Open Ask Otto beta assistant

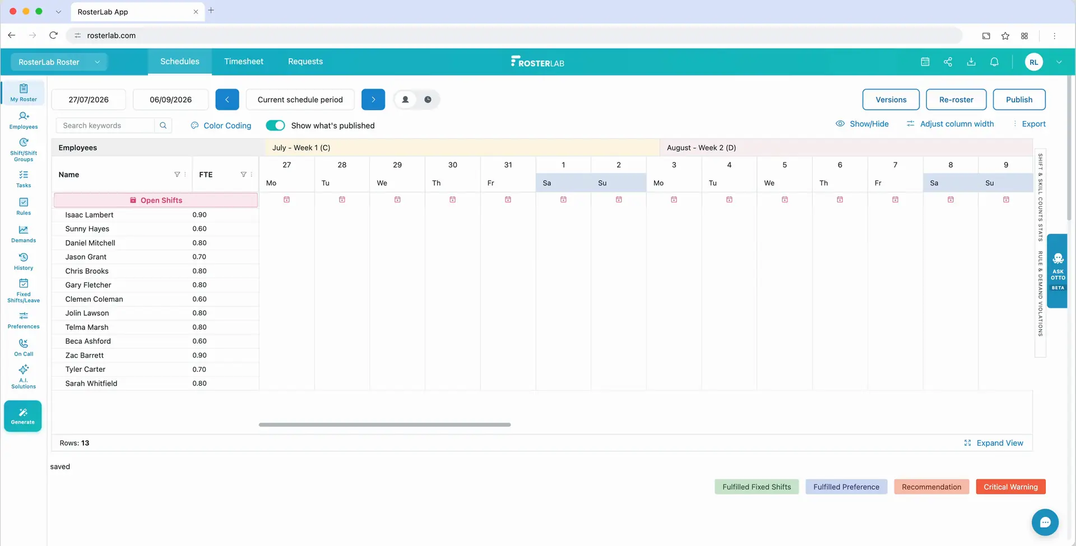(1058, 271)
